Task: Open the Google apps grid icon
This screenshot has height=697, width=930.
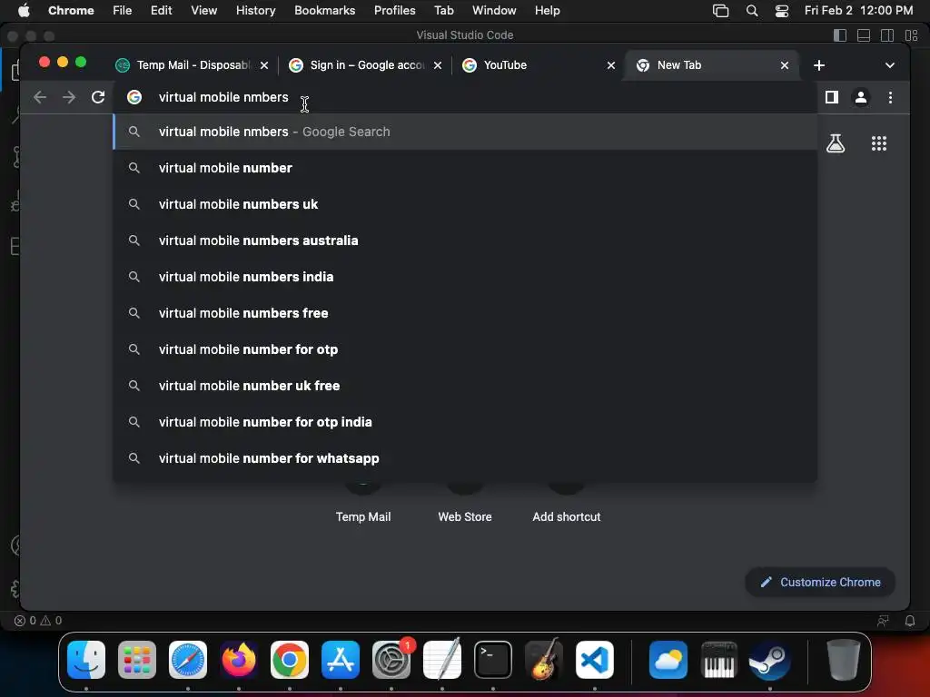Action: [878, 143]
